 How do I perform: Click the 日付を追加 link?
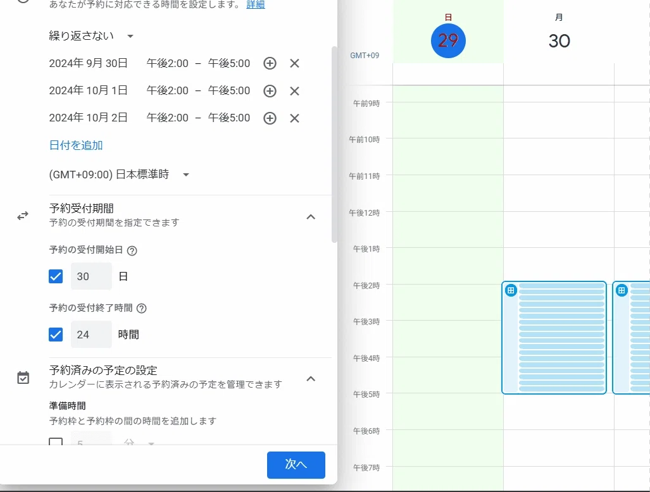(x=76, y=145)
